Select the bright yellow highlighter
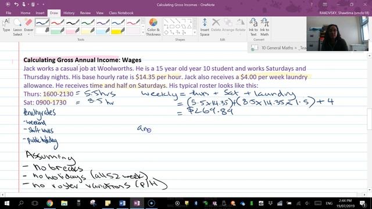Screen dimensions: 372x209 [x=118, y=31]
